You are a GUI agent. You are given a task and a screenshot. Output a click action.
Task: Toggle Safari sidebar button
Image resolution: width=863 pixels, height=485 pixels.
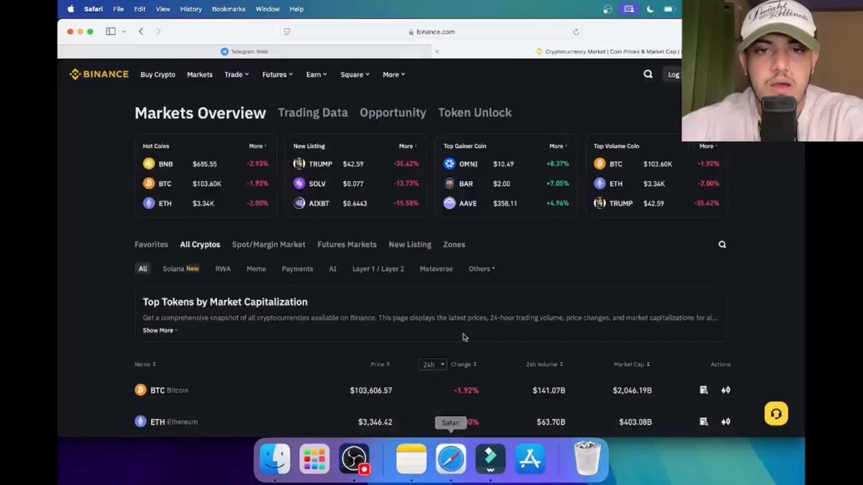point(111,32)
